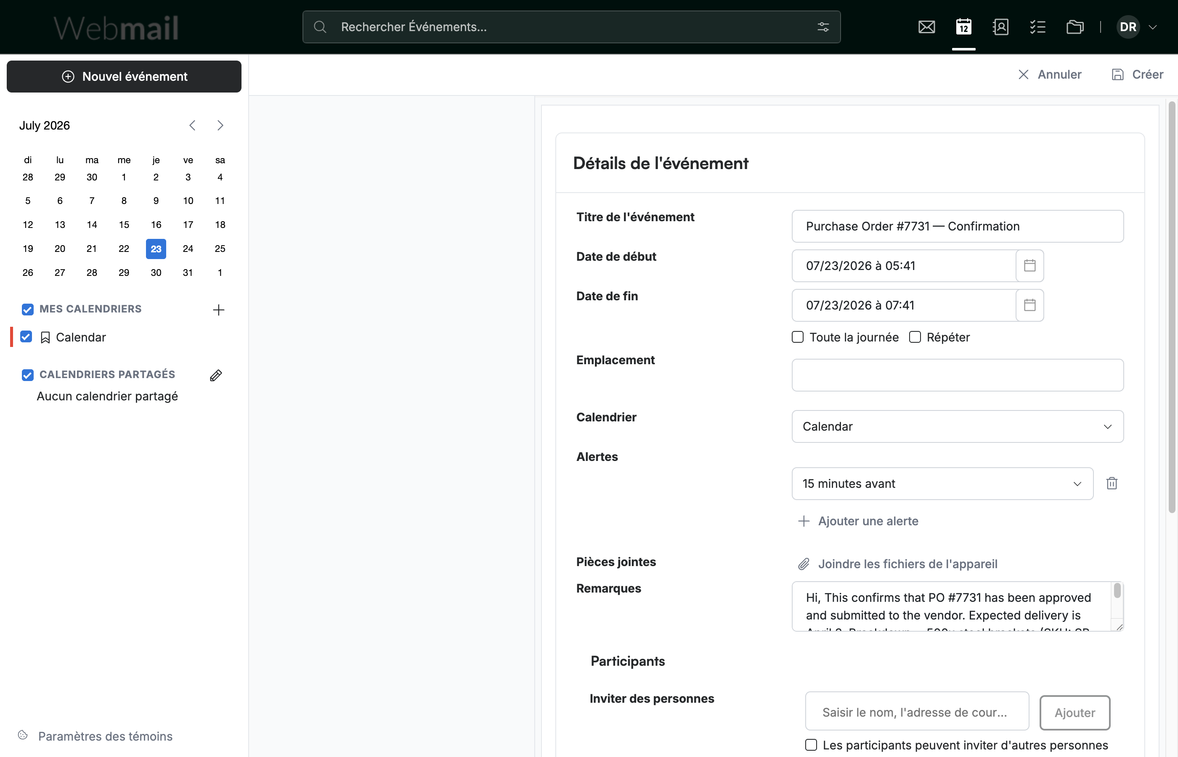Click the cookie settings icon

tap(23, 736)
